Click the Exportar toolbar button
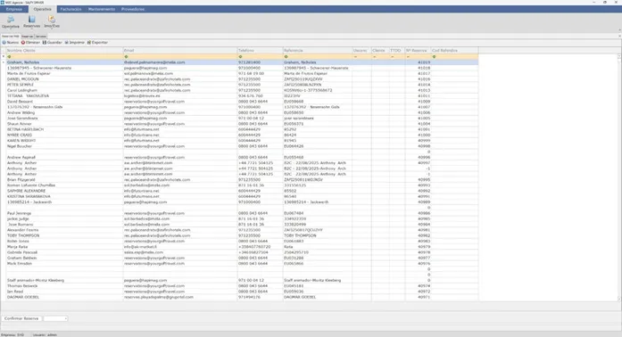The image size is (622, 337). coord(97,43)
